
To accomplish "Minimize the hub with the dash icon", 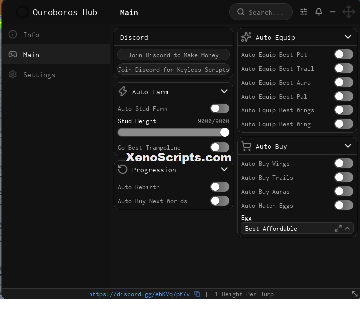I will coord(333,12).
